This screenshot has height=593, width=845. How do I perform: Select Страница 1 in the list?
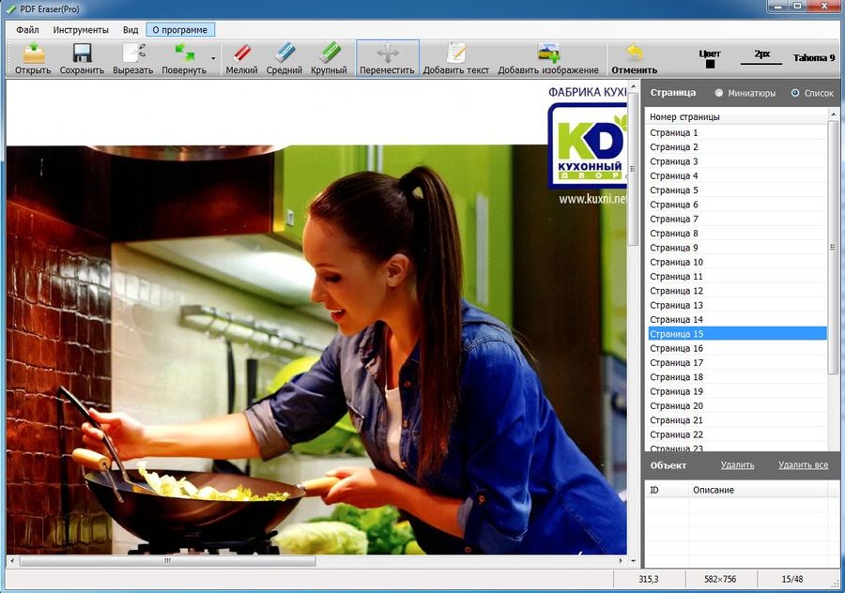[736, 132]
